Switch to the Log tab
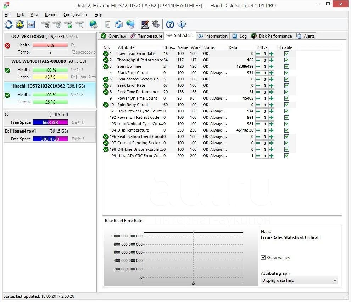 coord(239,36)
